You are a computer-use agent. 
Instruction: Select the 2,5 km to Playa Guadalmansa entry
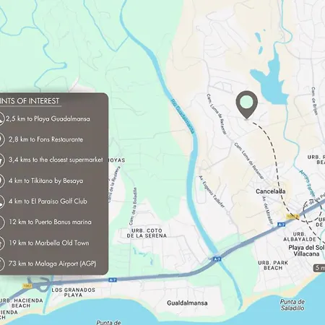48,118
